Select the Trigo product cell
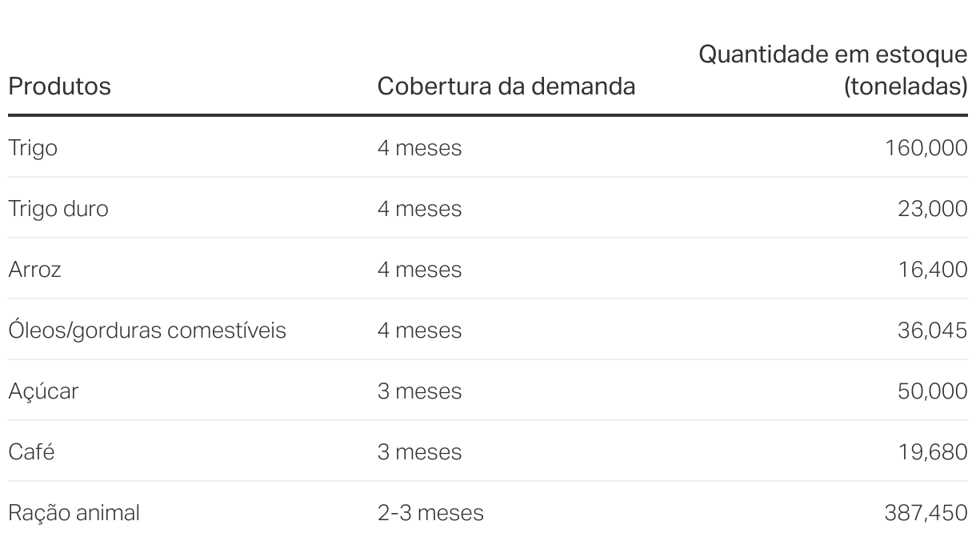 [x=33, y=149]
